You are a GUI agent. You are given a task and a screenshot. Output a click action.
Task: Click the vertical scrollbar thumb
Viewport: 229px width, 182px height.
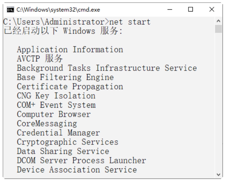(x=218, y=29)
